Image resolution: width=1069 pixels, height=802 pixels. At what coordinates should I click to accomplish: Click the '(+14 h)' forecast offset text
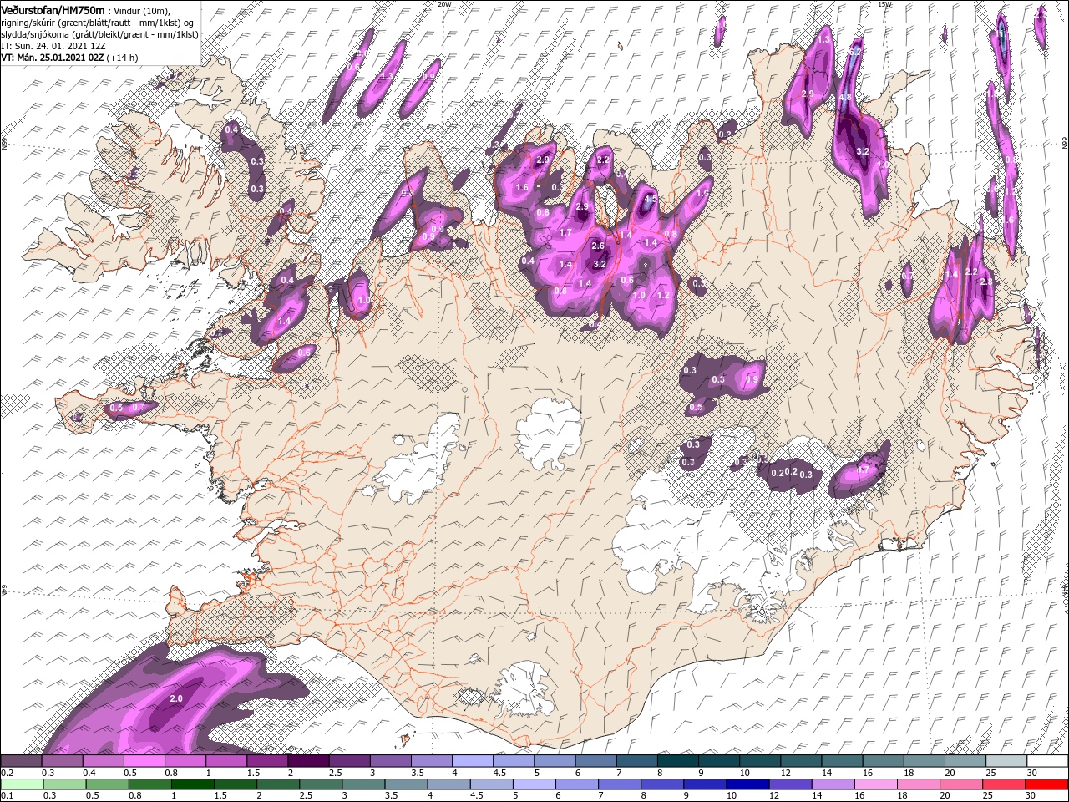(122, 58)
